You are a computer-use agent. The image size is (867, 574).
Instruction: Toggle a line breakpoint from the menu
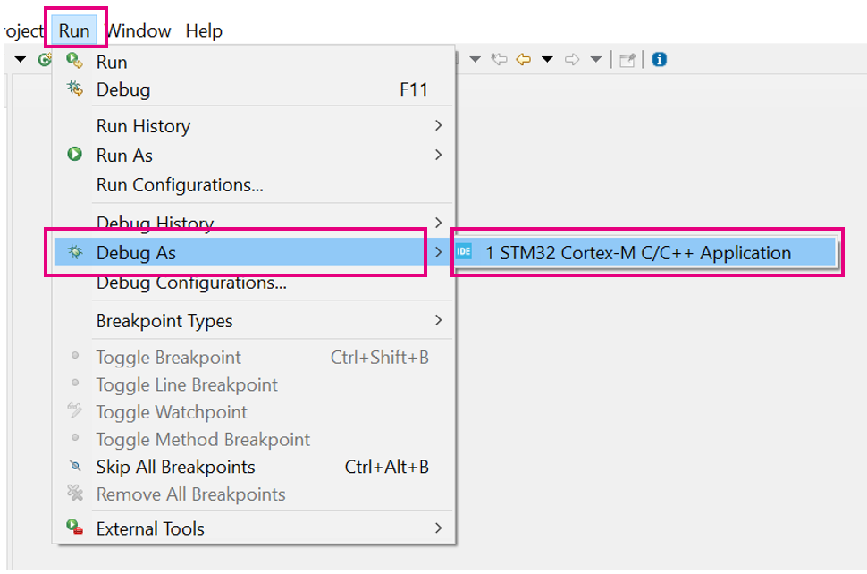186,384
